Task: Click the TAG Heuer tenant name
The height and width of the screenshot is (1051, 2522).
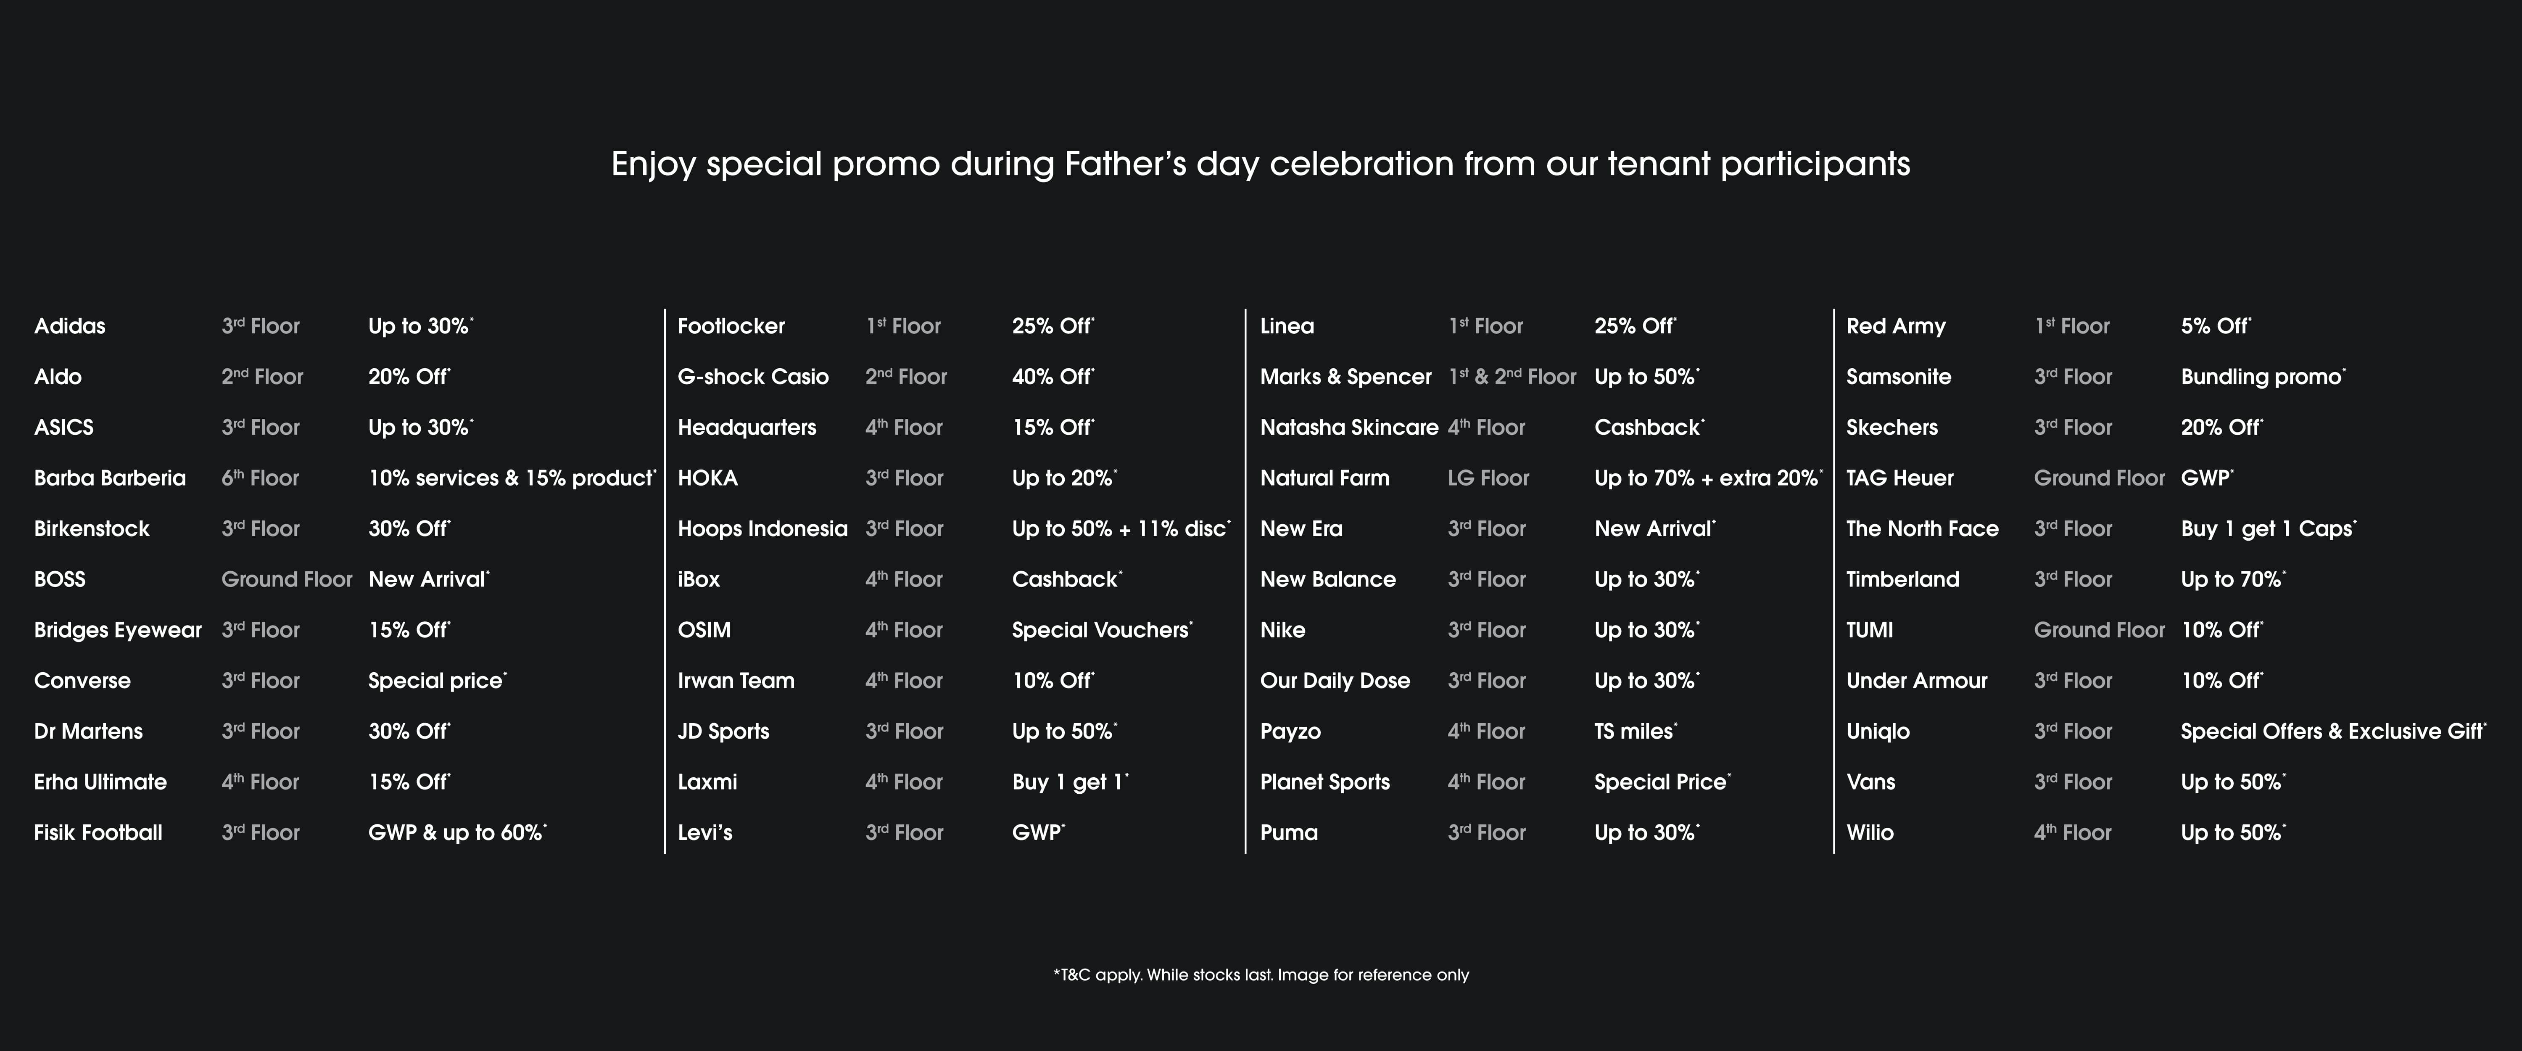Action: [1899, 478]
